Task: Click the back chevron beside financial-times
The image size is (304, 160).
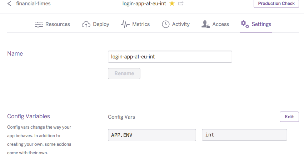Action: pyautogui.click(x=9, y=4)
